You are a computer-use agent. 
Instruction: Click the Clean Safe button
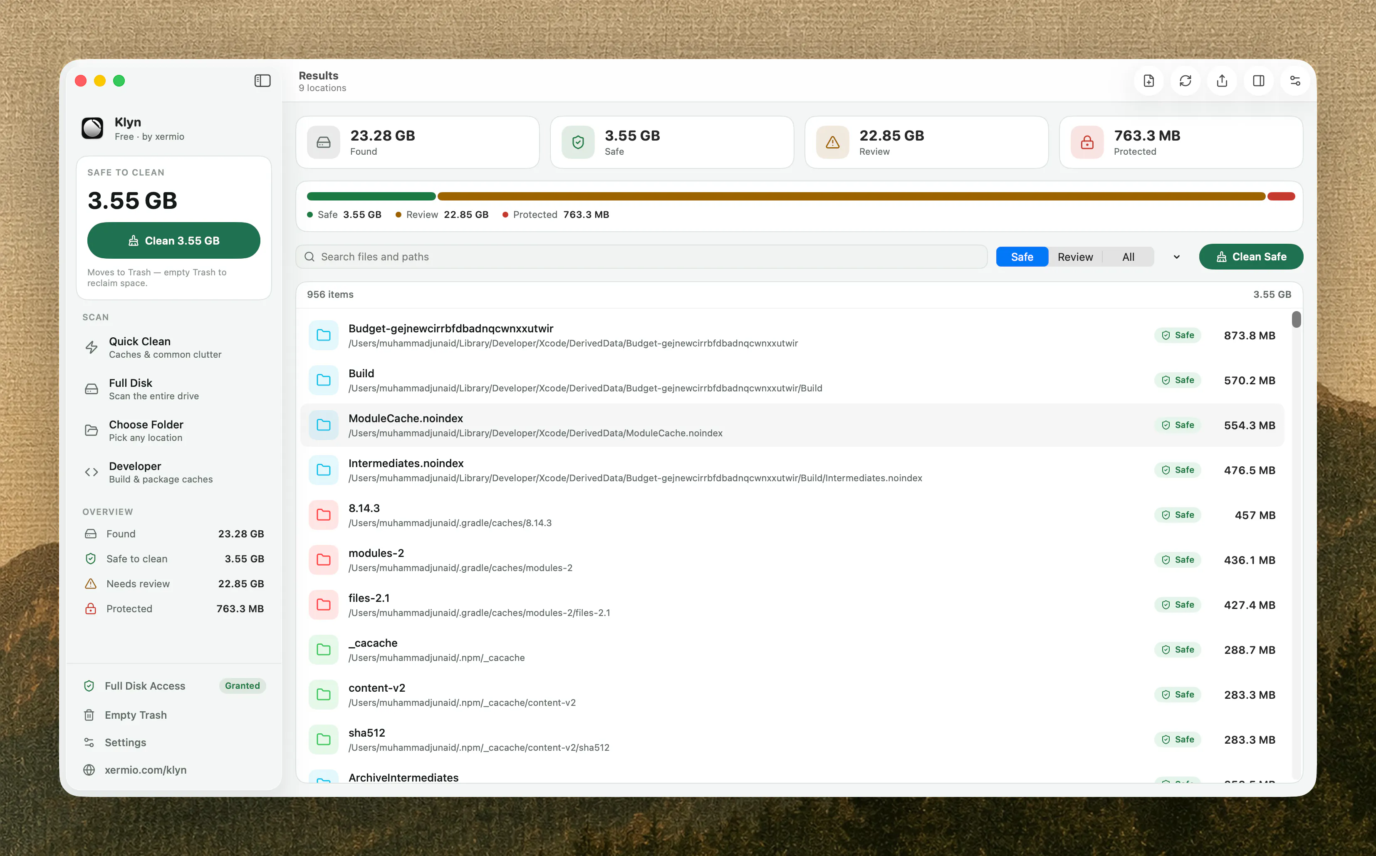tap(1251, 257)
